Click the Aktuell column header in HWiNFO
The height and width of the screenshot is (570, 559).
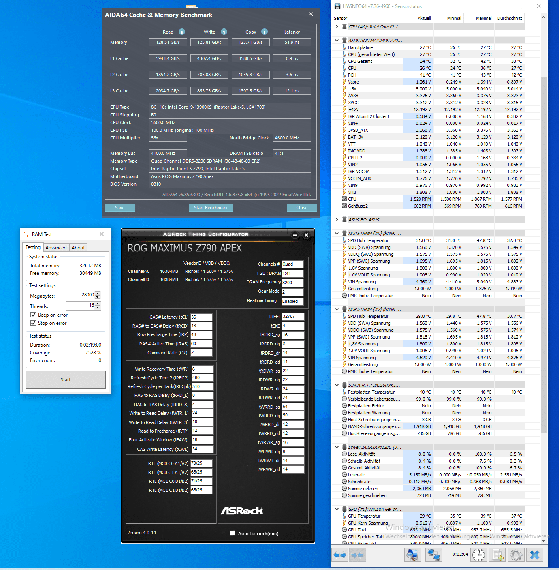point(418,18)
